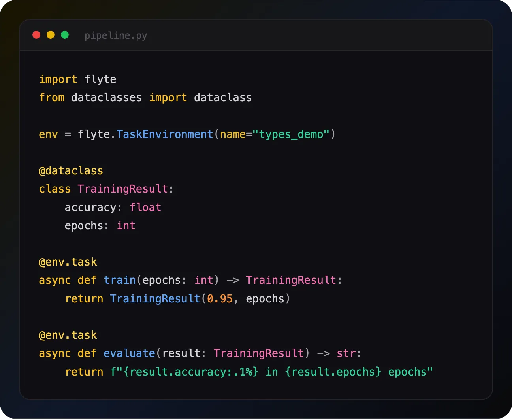Click the 0.95 numeric literal

click(x=220, y=299)
